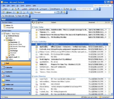Click the Send/Receive button

click(54, 9)
